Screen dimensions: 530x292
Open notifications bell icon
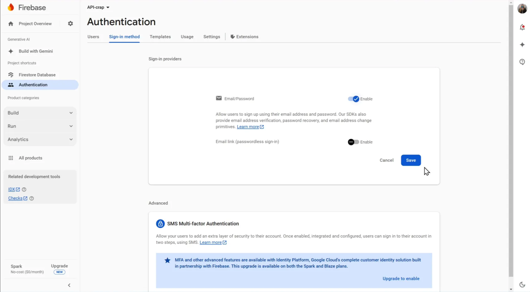click(x=522, y=27)
